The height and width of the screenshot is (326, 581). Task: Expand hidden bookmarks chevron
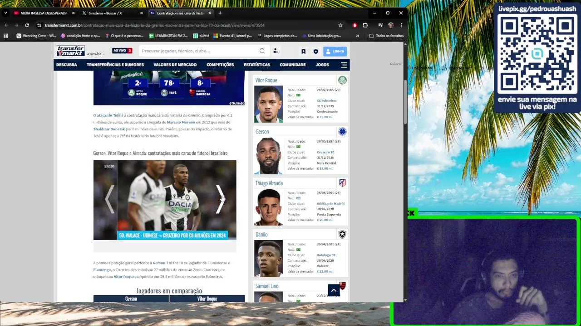point(357,36)
